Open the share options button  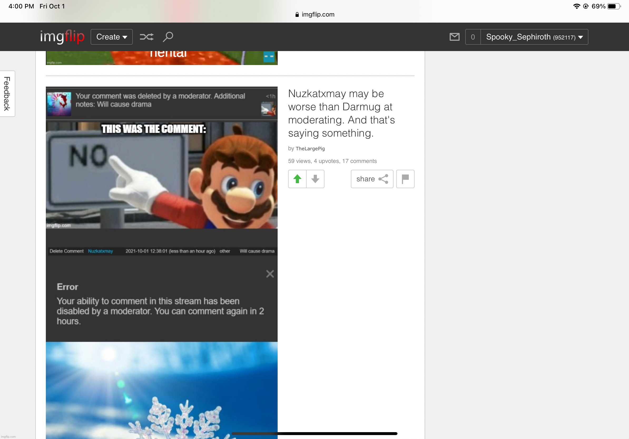click(x=372, y=179)
